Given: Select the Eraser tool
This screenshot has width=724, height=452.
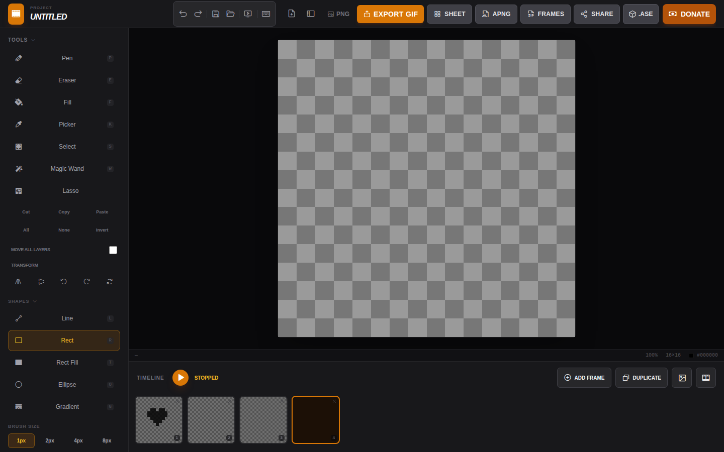Looking at the screenshot, I should pyautogui.click(x=64, y=80).
